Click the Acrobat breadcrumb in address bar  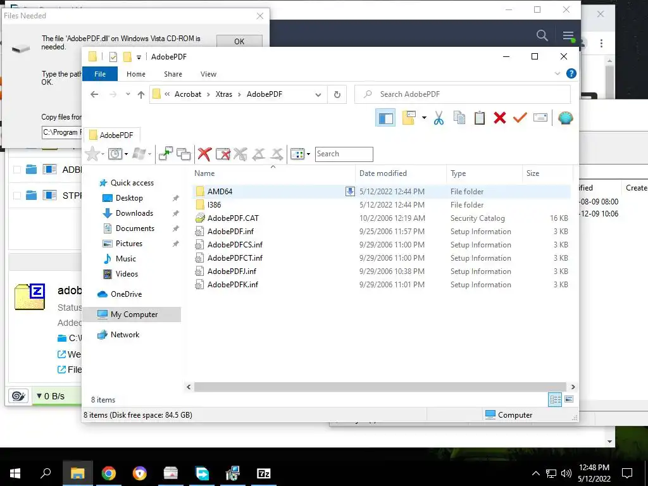pos(187,94)
